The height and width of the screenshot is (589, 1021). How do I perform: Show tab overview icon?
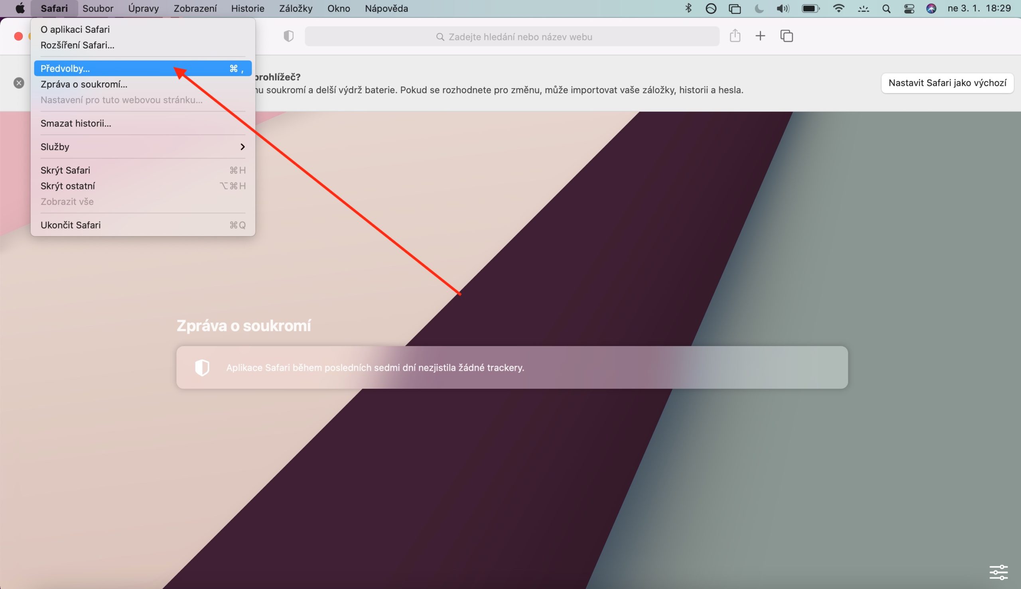787,36
